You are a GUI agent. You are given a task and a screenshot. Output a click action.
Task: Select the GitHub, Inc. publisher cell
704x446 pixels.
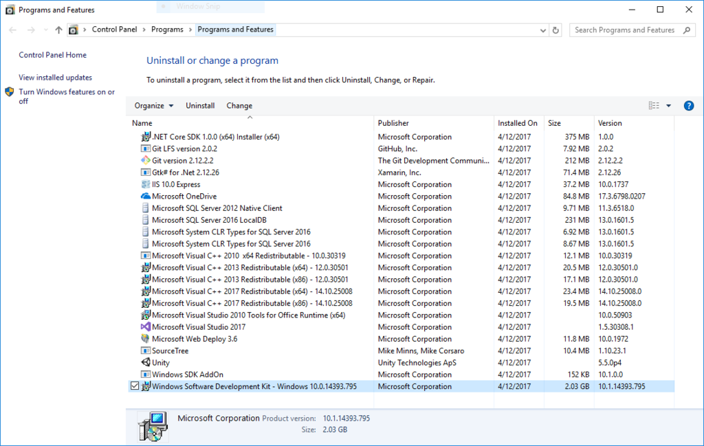point(397,148)
